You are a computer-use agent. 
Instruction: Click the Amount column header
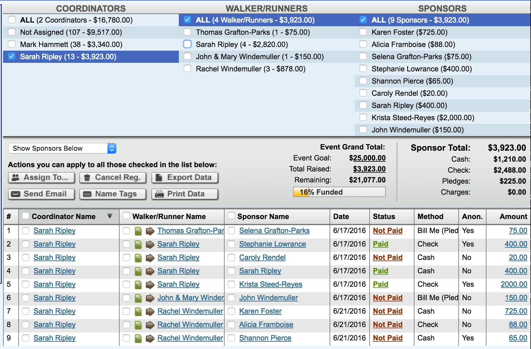coord(508,217)
